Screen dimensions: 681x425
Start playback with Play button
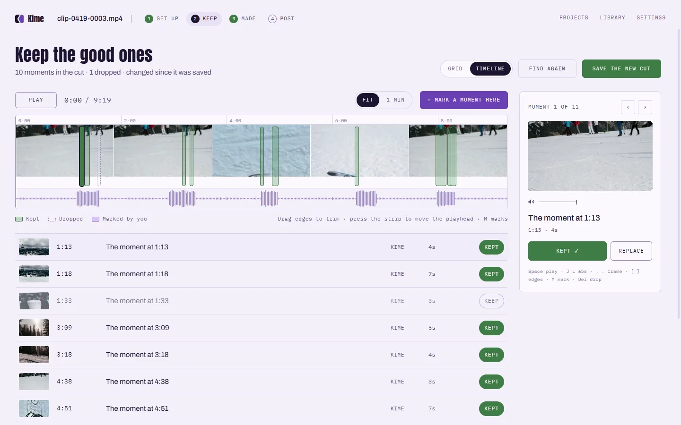point(36,100)
